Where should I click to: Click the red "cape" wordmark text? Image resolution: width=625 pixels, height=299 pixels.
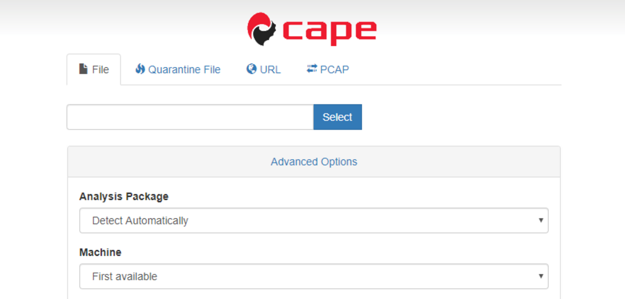tap(329, 31)
